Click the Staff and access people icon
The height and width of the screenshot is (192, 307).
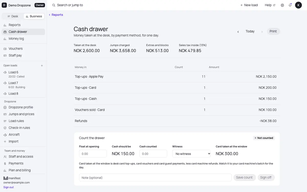[5, 157]
